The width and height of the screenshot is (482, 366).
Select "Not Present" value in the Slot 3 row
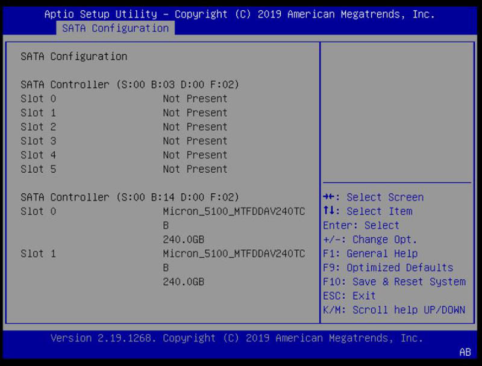[195, 141]
